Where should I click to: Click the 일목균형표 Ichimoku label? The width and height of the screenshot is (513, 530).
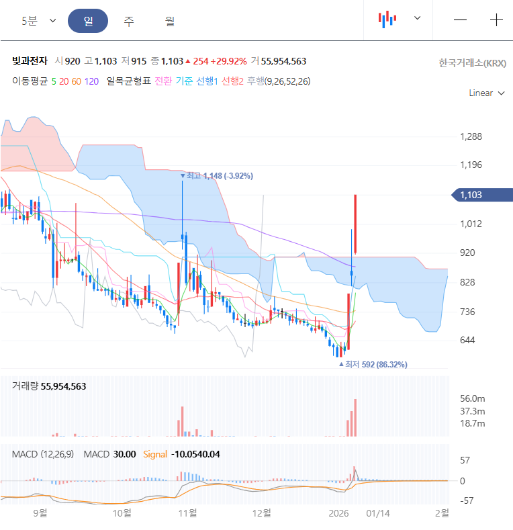[128, 81]
